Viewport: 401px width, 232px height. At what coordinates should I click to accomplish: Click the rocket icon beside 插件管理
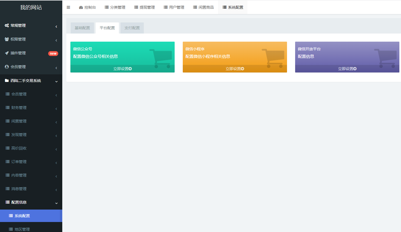pyautogui.click(x=7, y=53)
